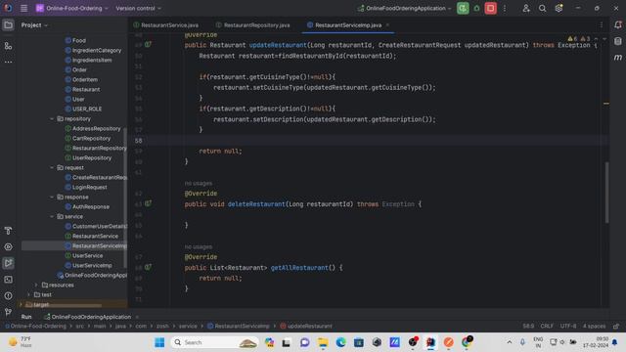Collapse the response folder
This screenshot has height=352, width=626.
coord(52,198)
